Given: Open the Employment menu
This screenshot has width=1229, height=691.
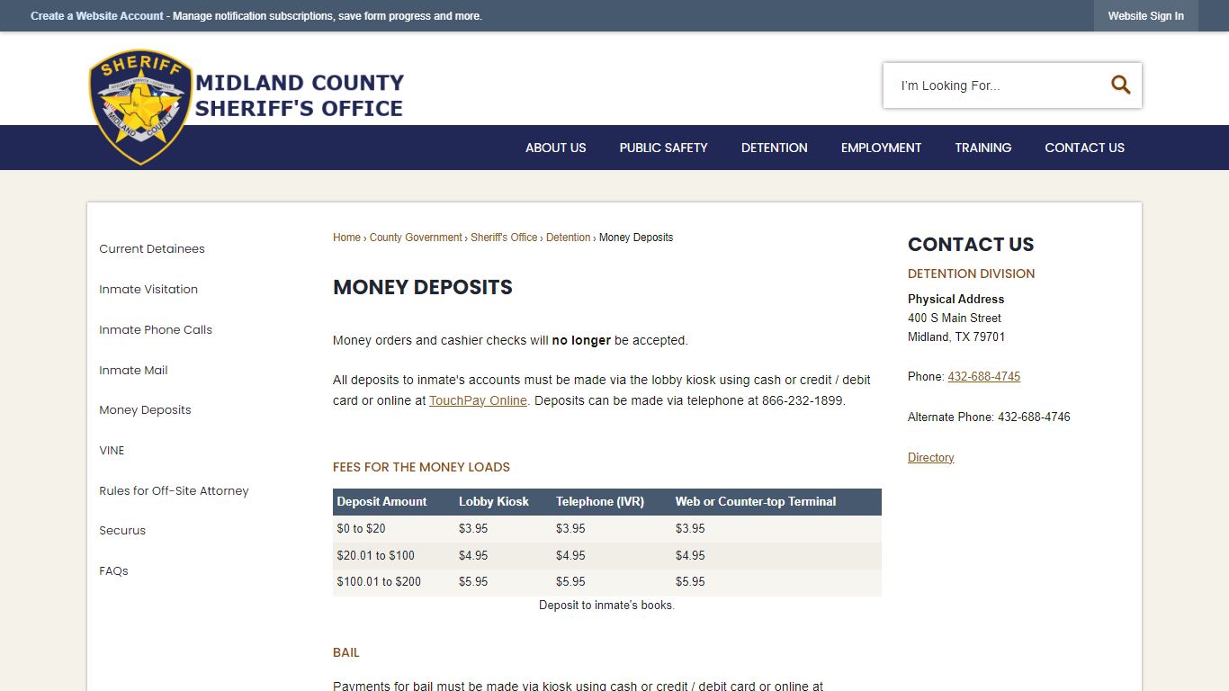Looking at the screenshot, I should point(881,148).
